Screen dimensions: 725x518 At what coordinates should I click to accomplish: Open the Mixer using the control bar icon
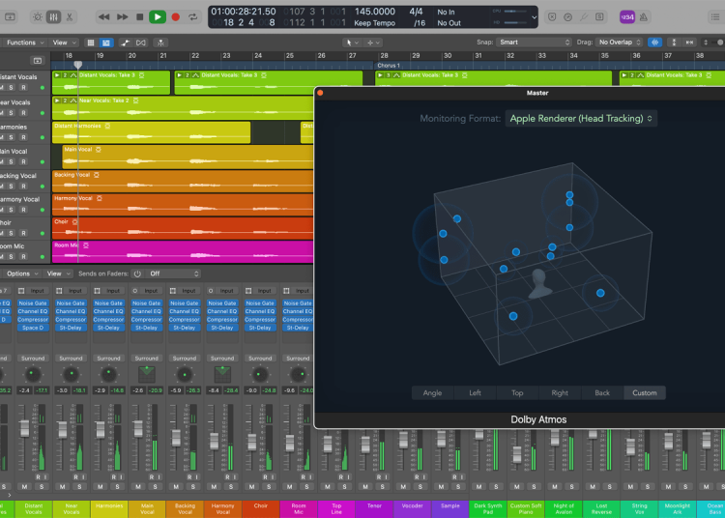(x=54, y=16)
